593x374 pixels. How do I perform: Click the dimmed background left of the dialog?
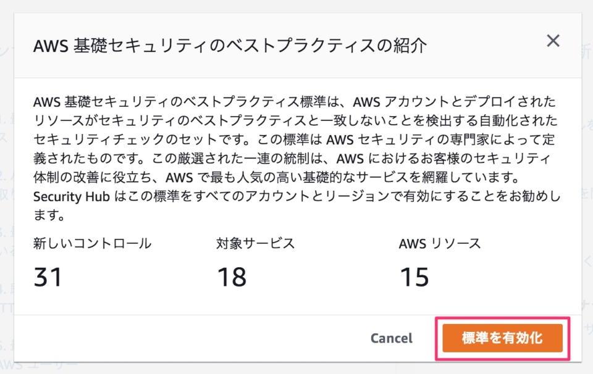[6, 185]
